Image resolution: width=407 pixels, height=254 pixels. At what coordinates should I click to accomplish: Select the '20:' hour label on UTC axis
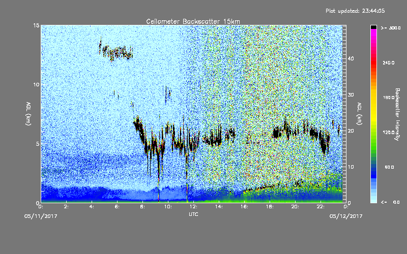(296, 207)
